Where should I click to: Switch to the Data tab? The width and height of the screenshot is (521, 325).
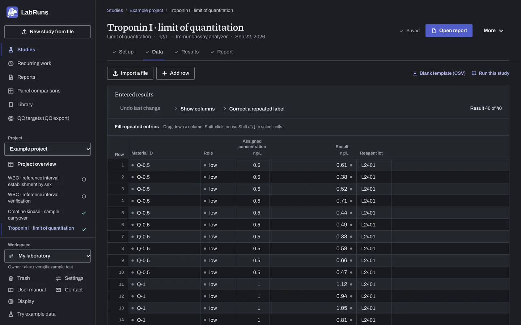[154, 52]
